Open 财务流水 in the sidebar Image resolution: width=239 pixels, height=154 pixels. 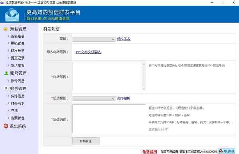click(x=18, y=104)
